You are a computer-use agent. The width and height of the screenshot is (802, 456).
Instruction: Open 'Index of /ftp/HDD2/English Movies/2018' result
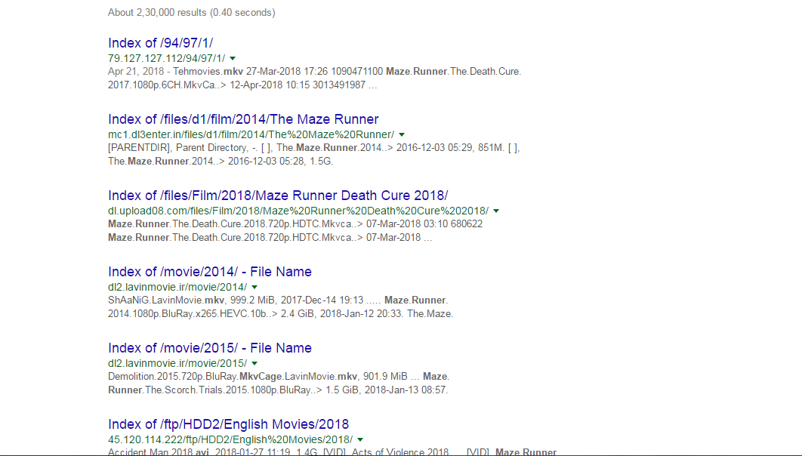pyautogui.click(x=228, y=424)
